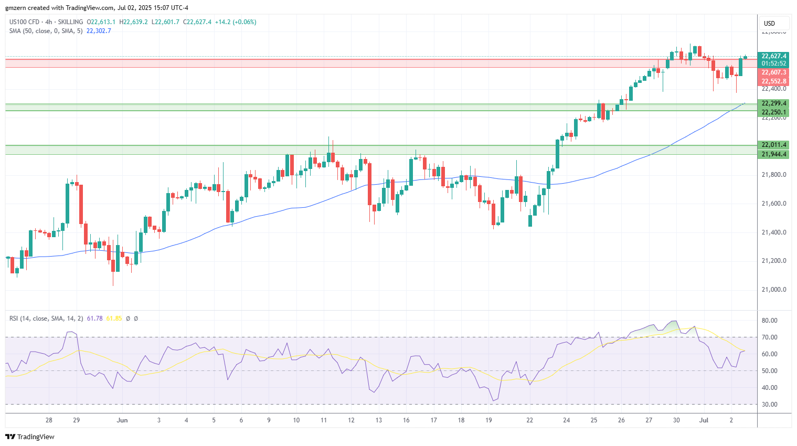Click the red price label 22,607.3
Screen dimensions: 797x446
(x=774, y=72)
